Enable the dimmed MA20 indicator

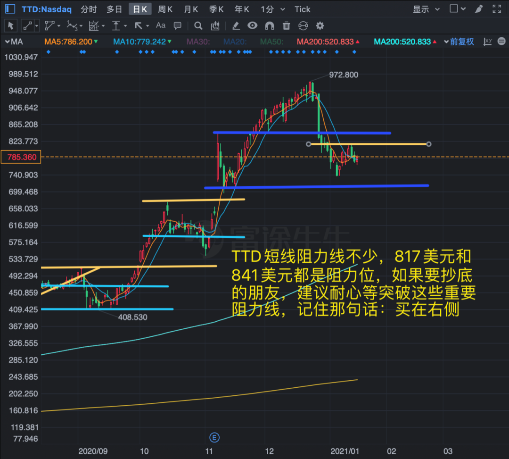tap(235, 42)
